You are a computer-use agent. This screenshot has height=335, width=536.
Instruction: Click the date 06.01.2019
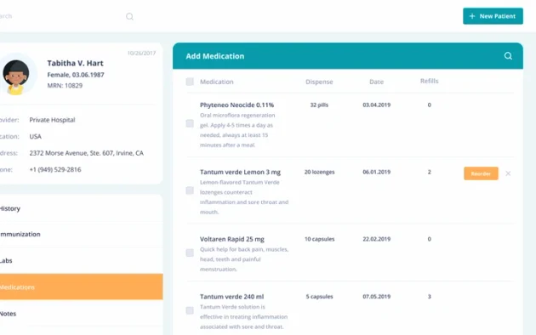[x=376, y=172]
